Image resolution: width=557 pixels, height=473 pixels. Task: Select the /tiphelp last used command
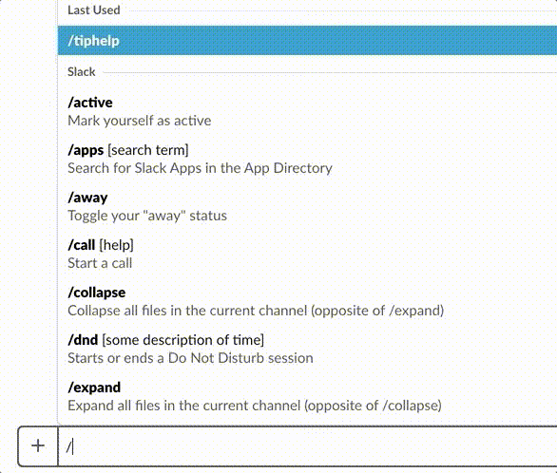click(307, 41)
